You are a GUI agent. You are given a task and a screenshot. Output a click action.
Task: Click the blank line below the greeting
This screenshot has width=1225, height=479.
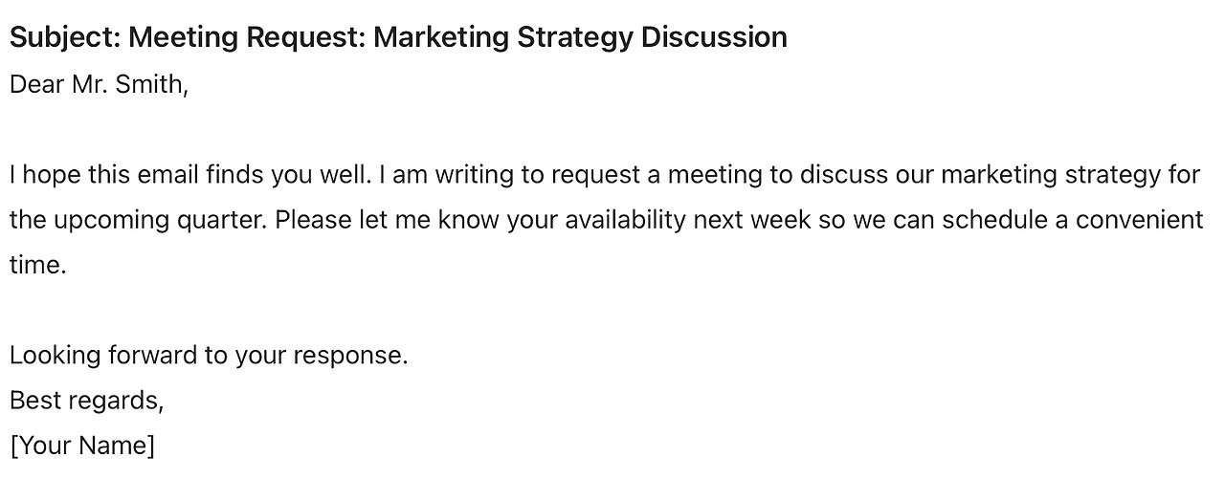(612, 130)
